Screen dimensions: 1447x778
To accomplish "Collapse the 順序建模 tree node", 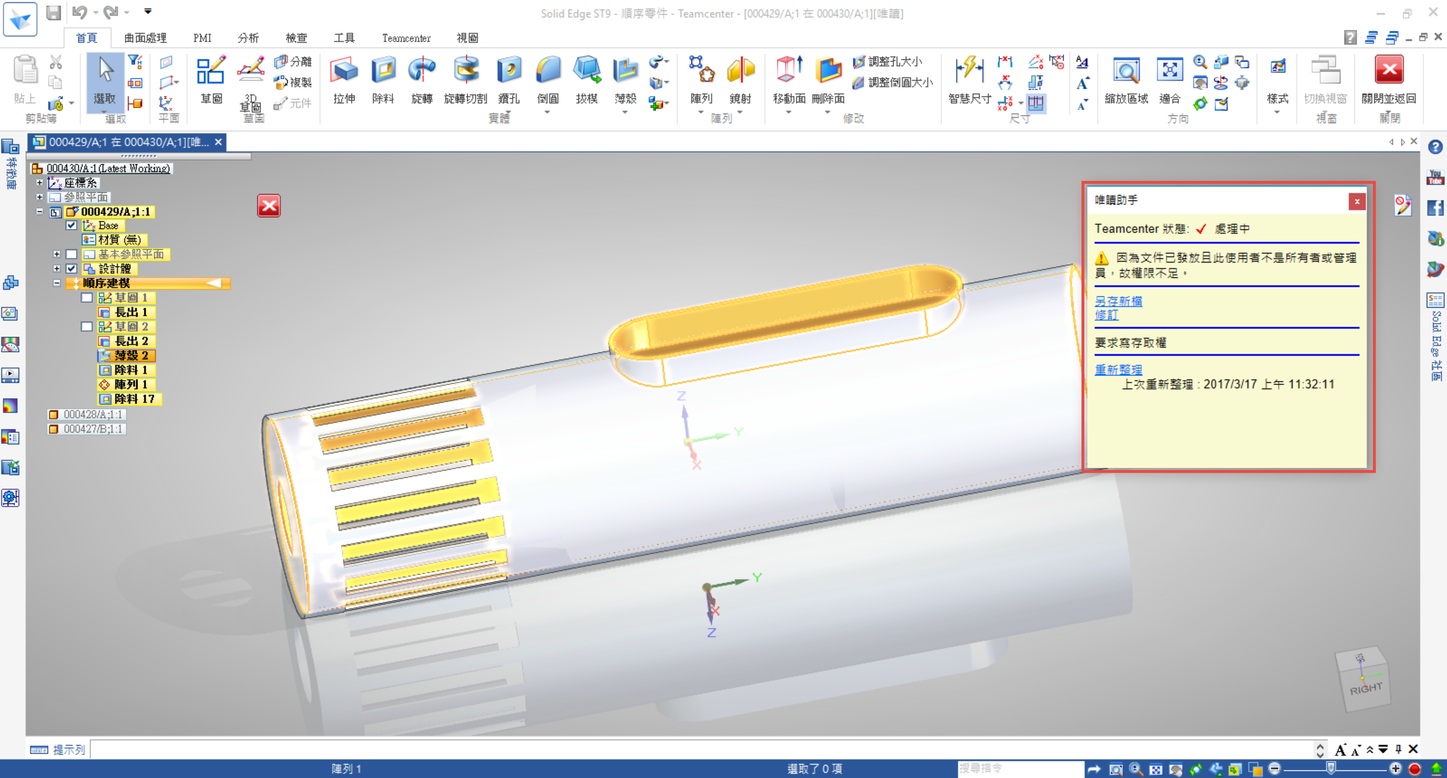I will click(56, 283).
